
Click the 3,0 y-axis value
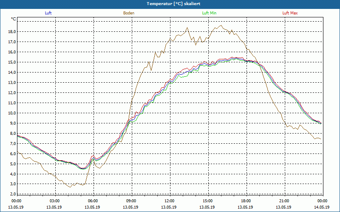[x=13, y=184]
